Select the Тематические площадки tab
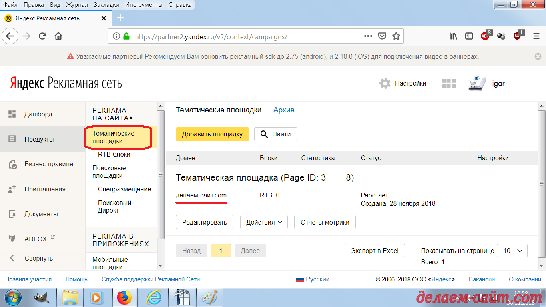This screenshot has height=307, width=546. tap(219, 110)
